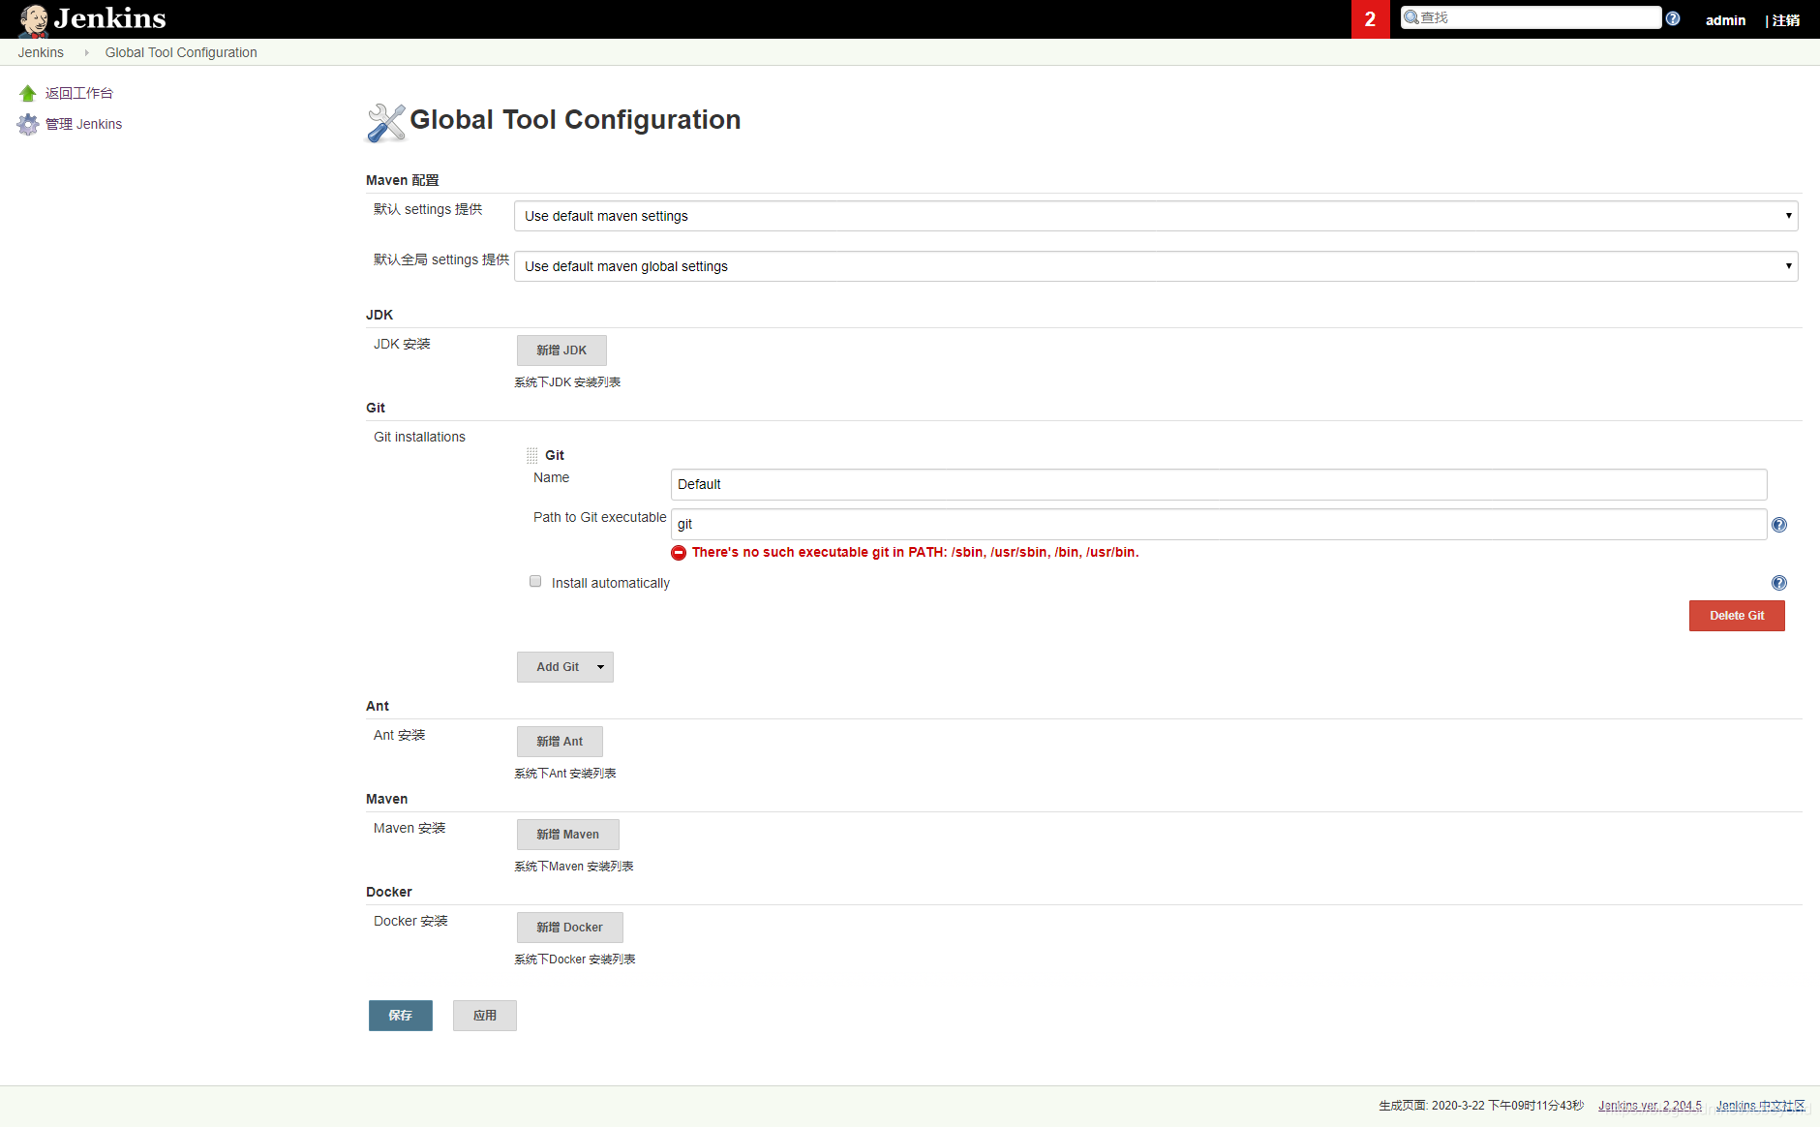Open the admin user link
This screenshot has width=1820, height=1127.
tap(1725, 20)
